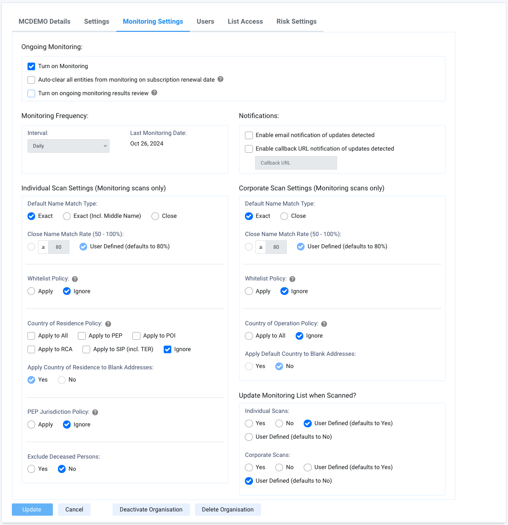508x525 pixels.
Task: Select Apply for PEP Jurisdiction Policy
Action: point(31,424)
